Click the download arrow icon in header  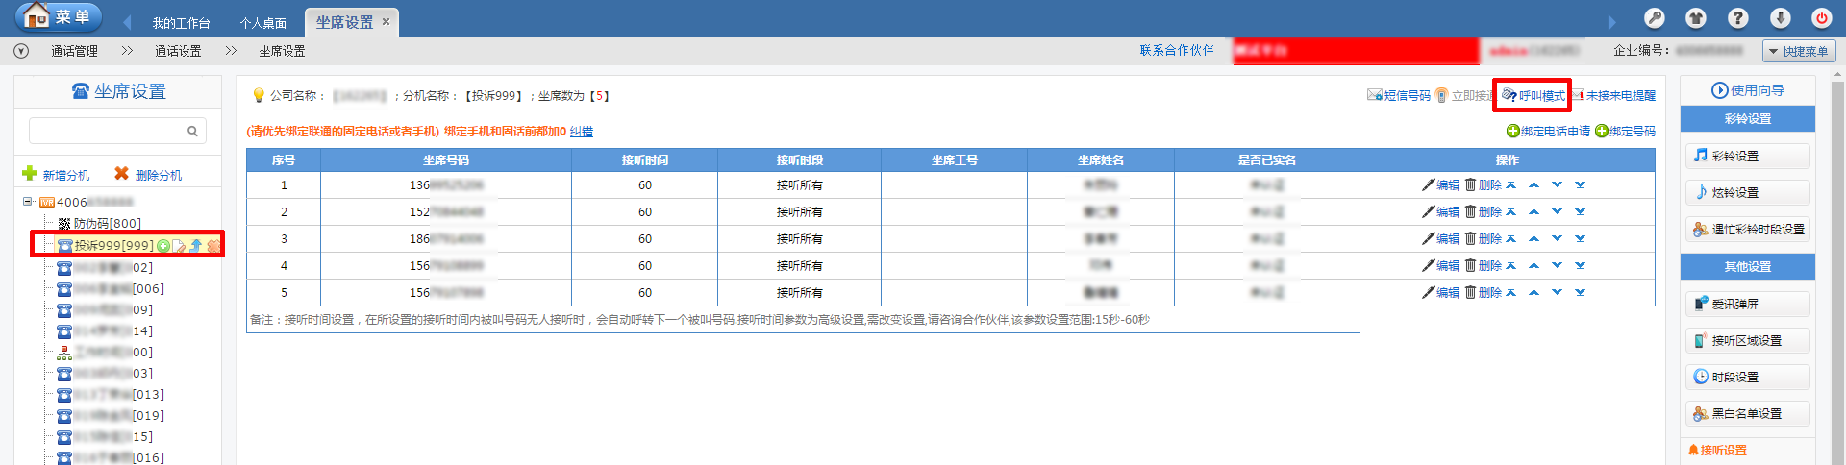1781,18
